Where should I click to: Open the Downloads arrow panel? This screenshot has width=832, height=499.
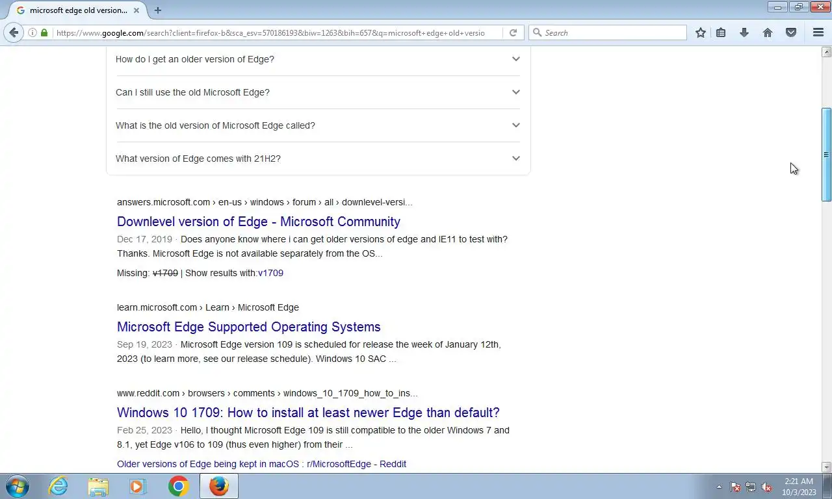(x=744, y=32)
